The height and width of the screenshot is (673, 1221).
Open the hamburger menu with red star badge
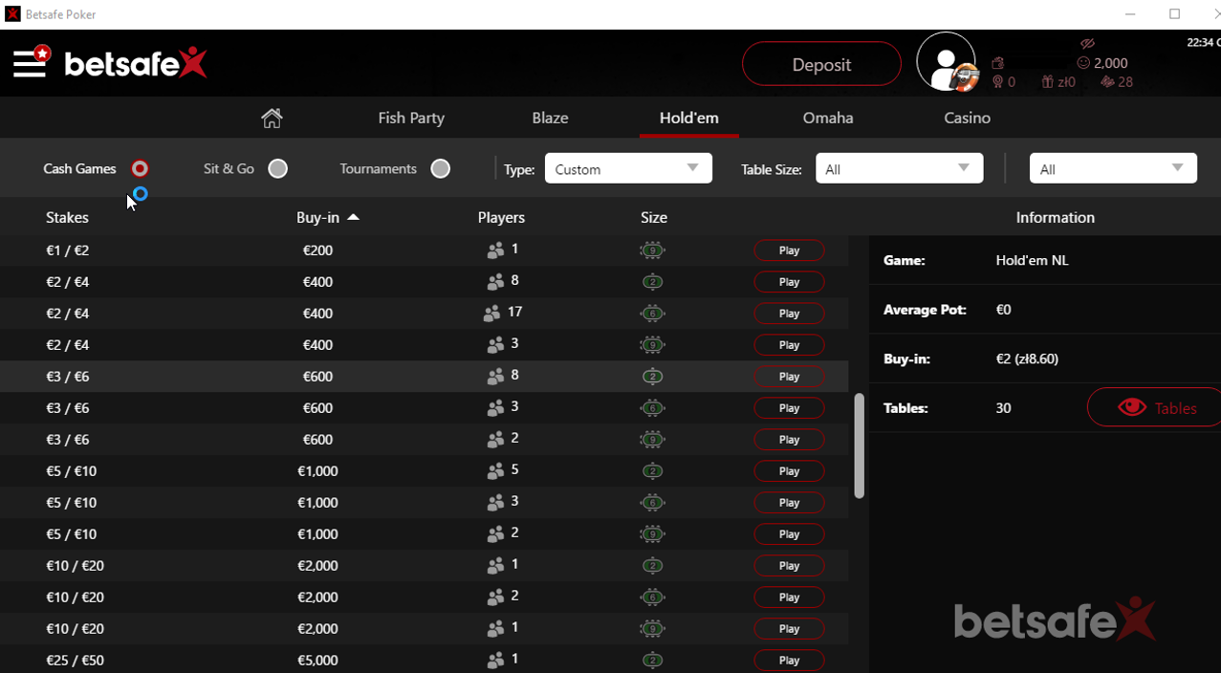pos(29,63)
